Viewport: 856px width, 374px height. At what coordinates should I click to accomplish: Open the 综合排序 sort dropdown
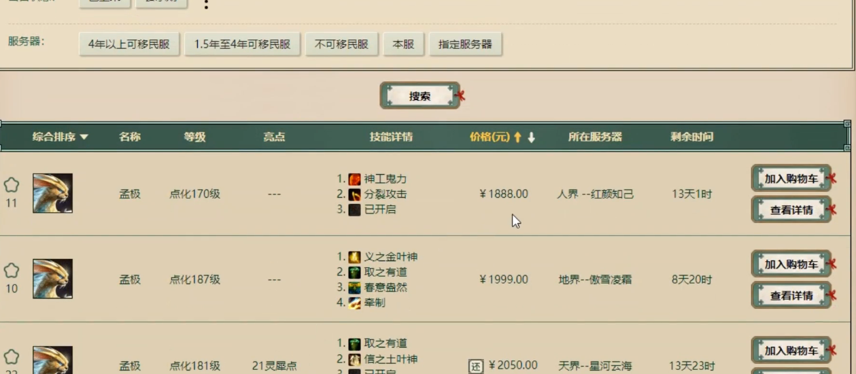pos(60,137)
